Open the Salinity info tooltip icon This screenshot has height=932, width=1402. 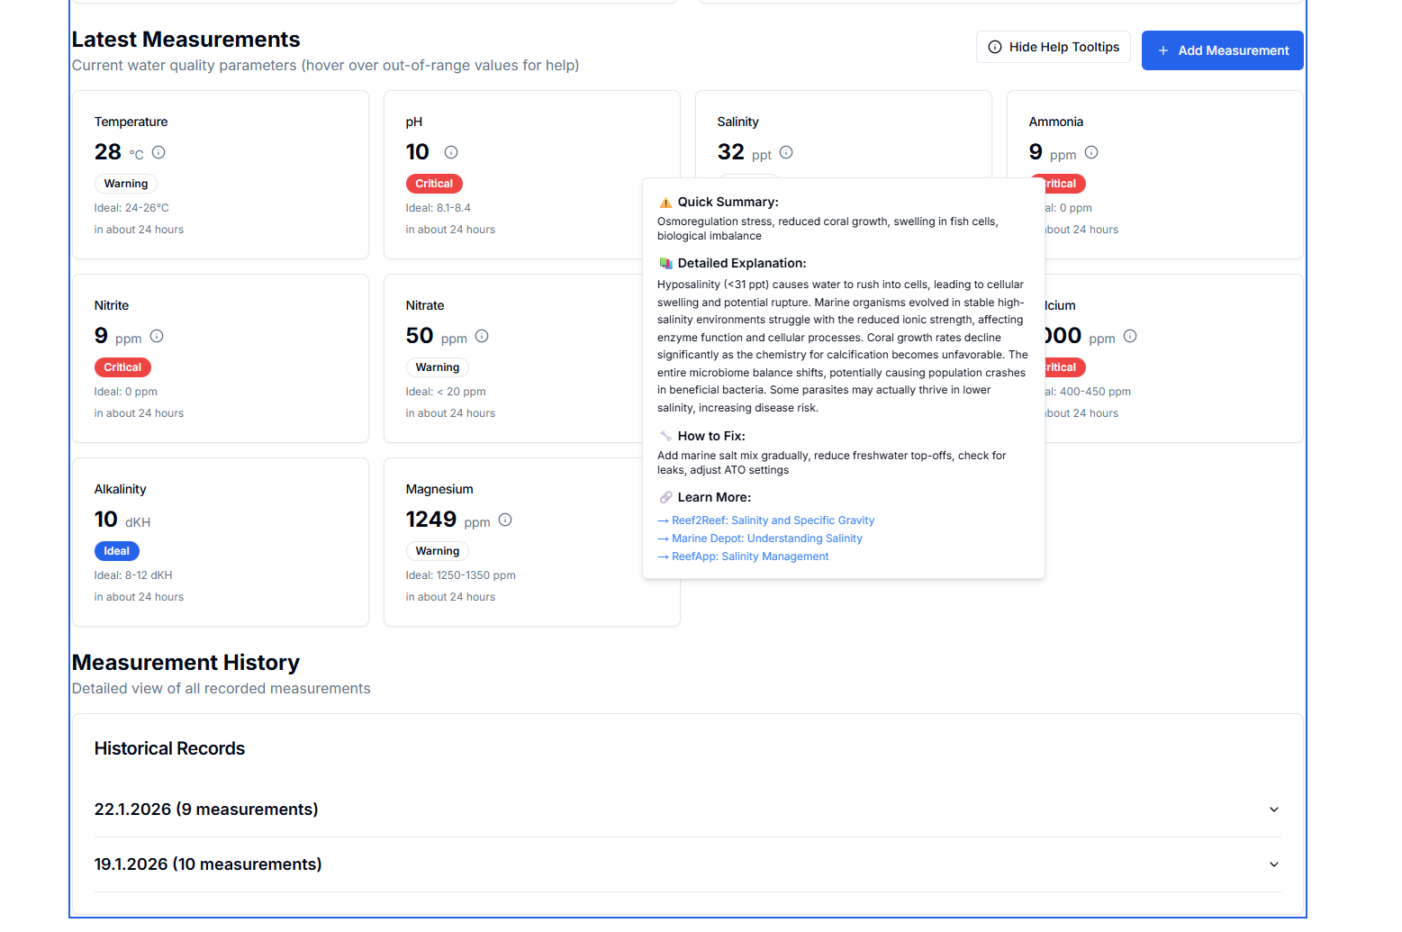pos(786,152)
